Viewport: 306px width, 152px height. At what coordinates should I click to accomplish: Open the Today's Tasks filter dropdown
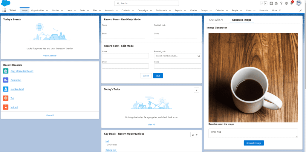coord(196,90)
